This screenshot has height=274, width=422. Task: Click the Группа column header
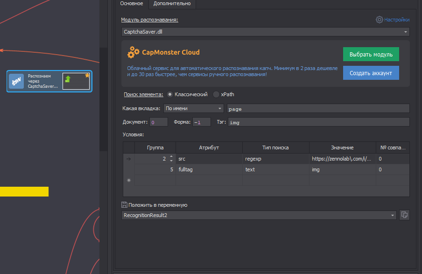click(x=155, y=148)
